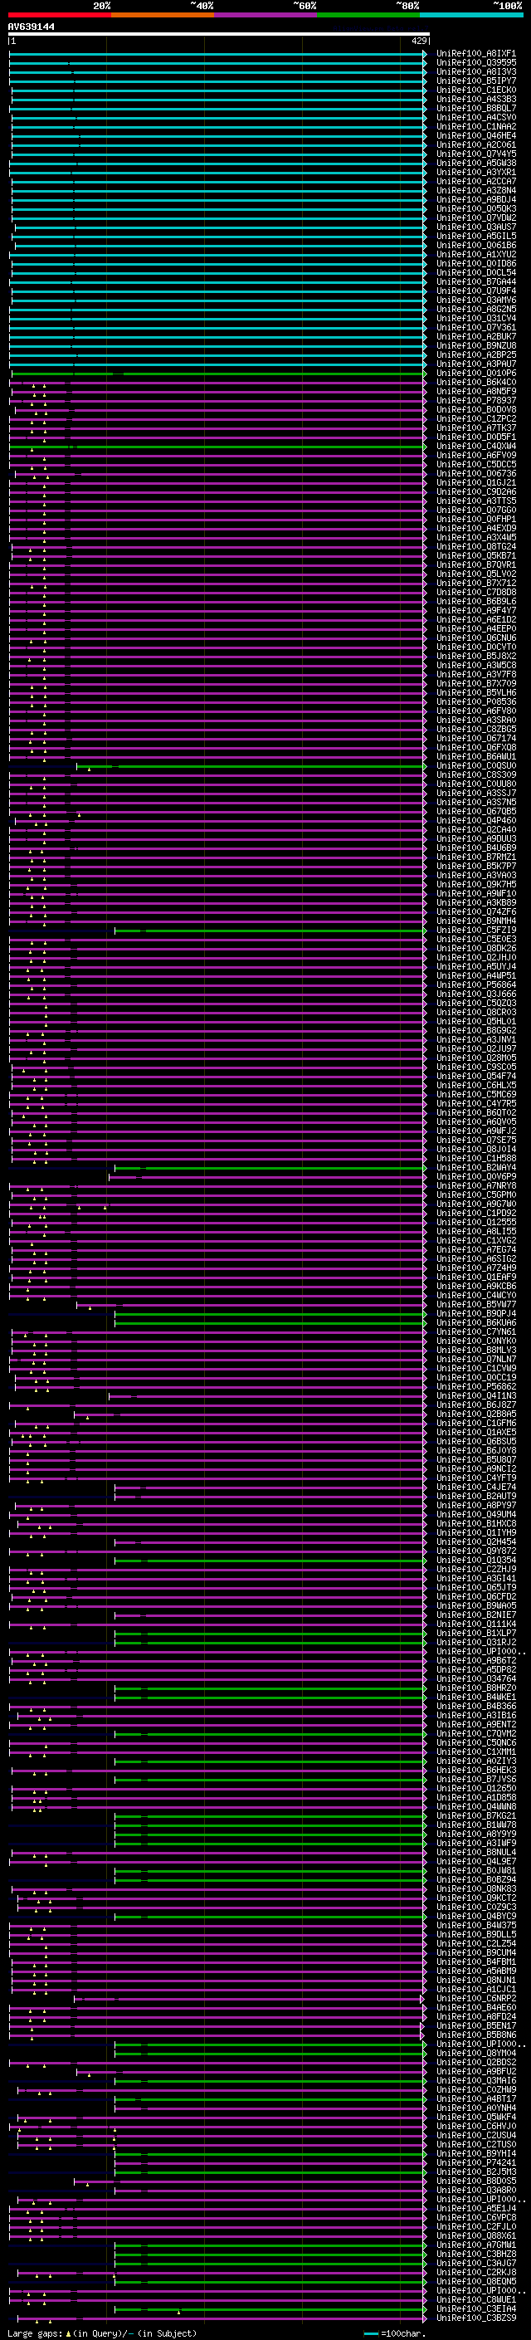
Task: Click the orange ~40% identity legend segment
Action: [x=163, y=16]
